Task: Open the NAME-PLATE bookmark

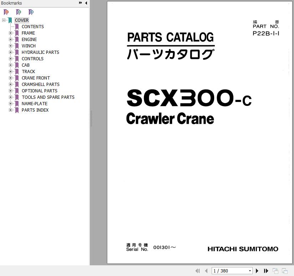Action: point(35,103)
